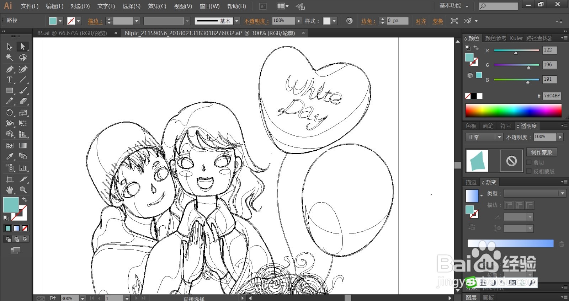Image resolution: width=569 pixels, height=301 pixels.
Task: Enable Draw Inside mode
Action: pyautogui.click(x=25, y=239)
